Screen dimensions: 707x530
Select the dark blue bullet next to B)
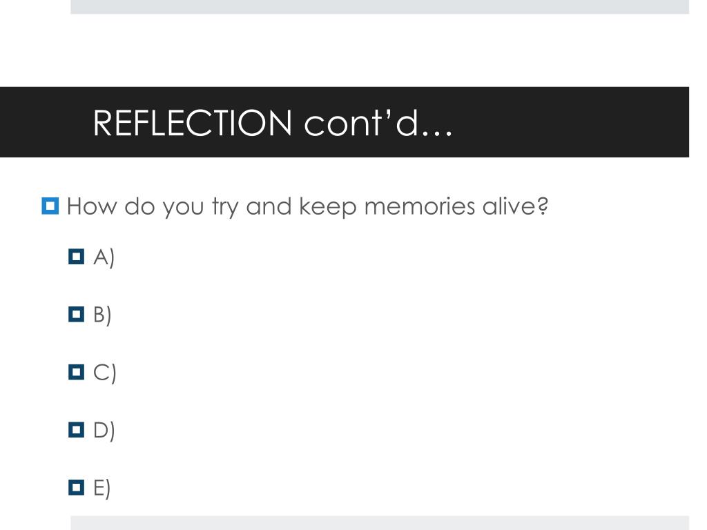[76, 314]
